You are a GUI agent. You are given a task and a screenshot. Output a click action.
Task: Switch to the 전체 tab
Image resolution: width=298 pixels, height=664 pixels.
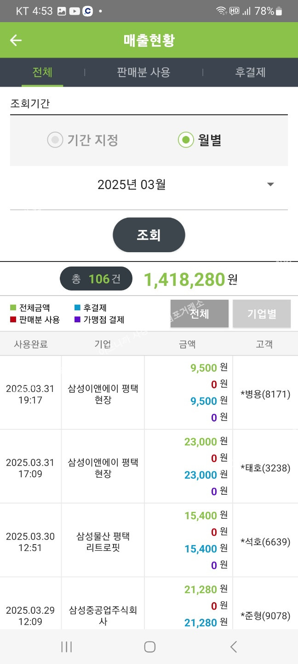click(x=42, y=72)
